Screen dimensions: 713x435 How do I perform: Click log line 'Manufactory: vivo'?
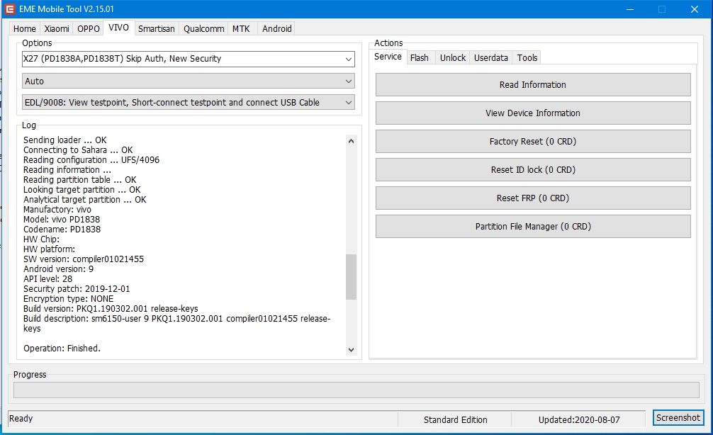point(57,210)
